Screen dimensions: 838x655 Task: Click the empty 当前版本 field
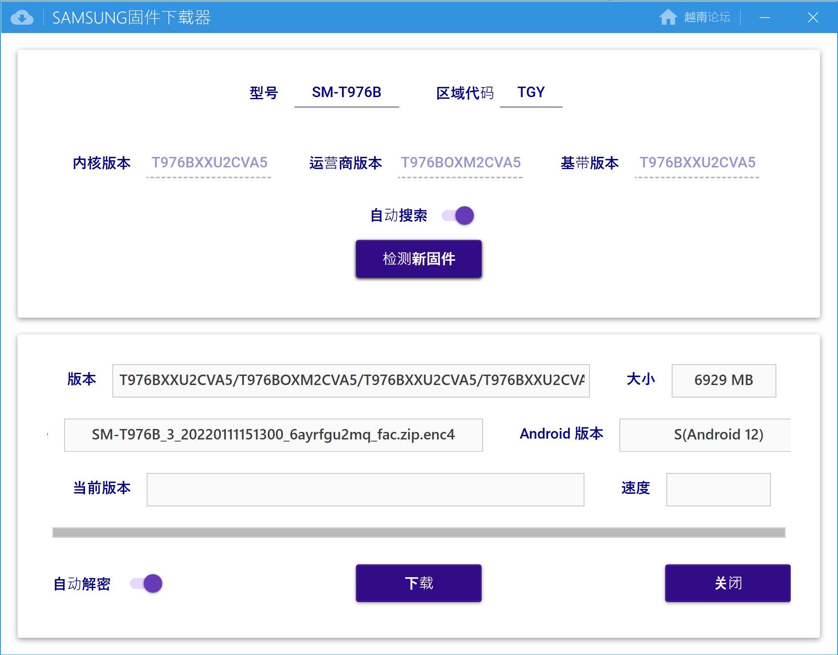tap(365, 489)
